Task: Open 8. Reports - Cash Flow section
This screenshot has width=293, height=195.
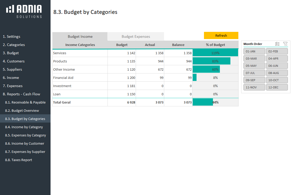Action: click(x=22, y=94)
